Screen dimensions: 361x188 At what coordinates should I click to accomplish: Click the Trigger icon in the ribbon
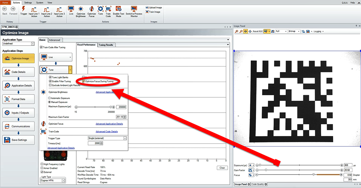(24, 10)
